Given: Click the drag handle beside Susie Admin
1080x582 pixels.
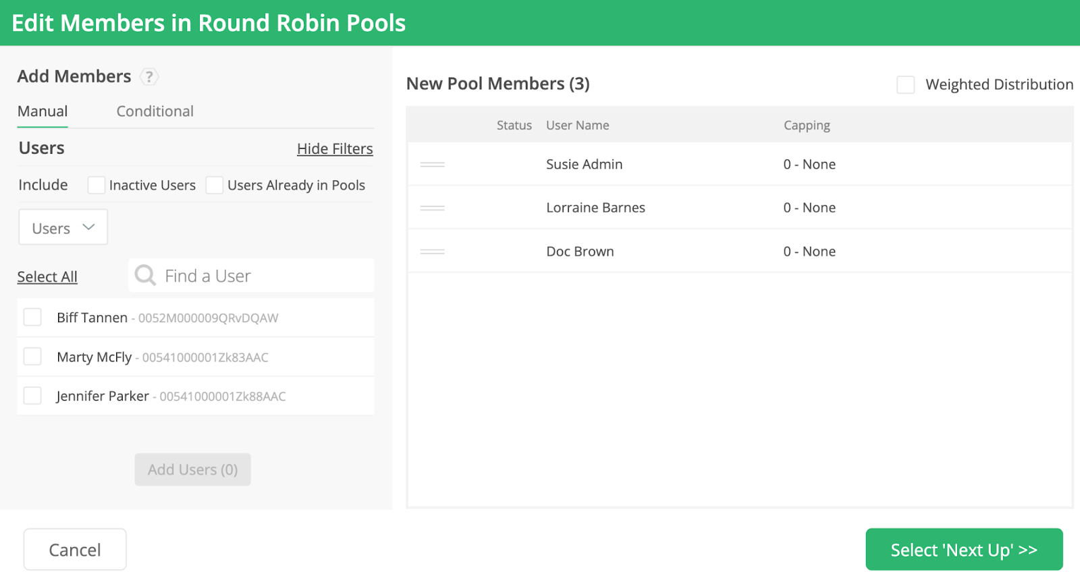Looking at the screenshot, I should [432, 165].
